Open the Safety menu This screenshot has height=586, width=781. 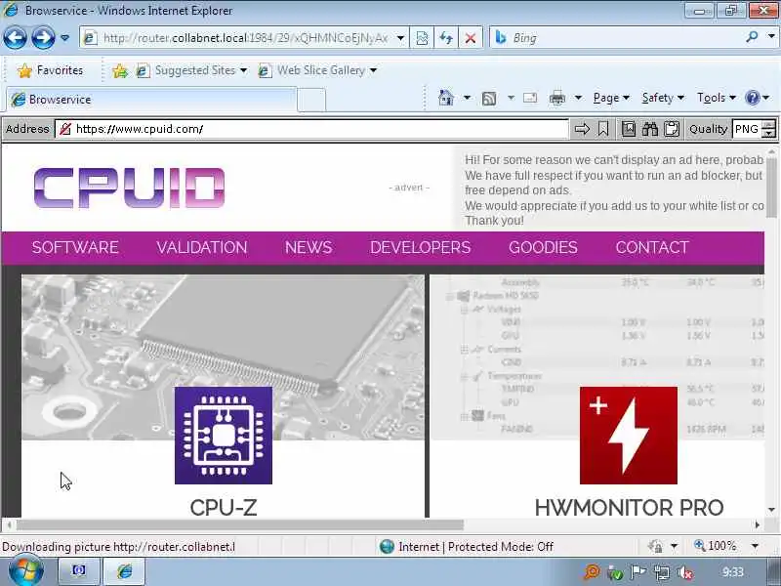click(663, 98)
